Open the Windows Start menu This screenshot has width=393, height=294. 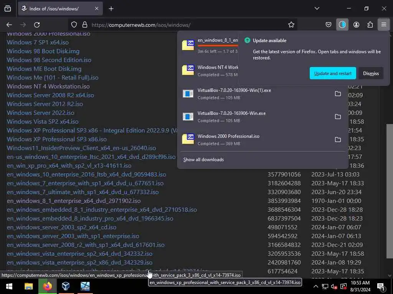coord(9,286)
